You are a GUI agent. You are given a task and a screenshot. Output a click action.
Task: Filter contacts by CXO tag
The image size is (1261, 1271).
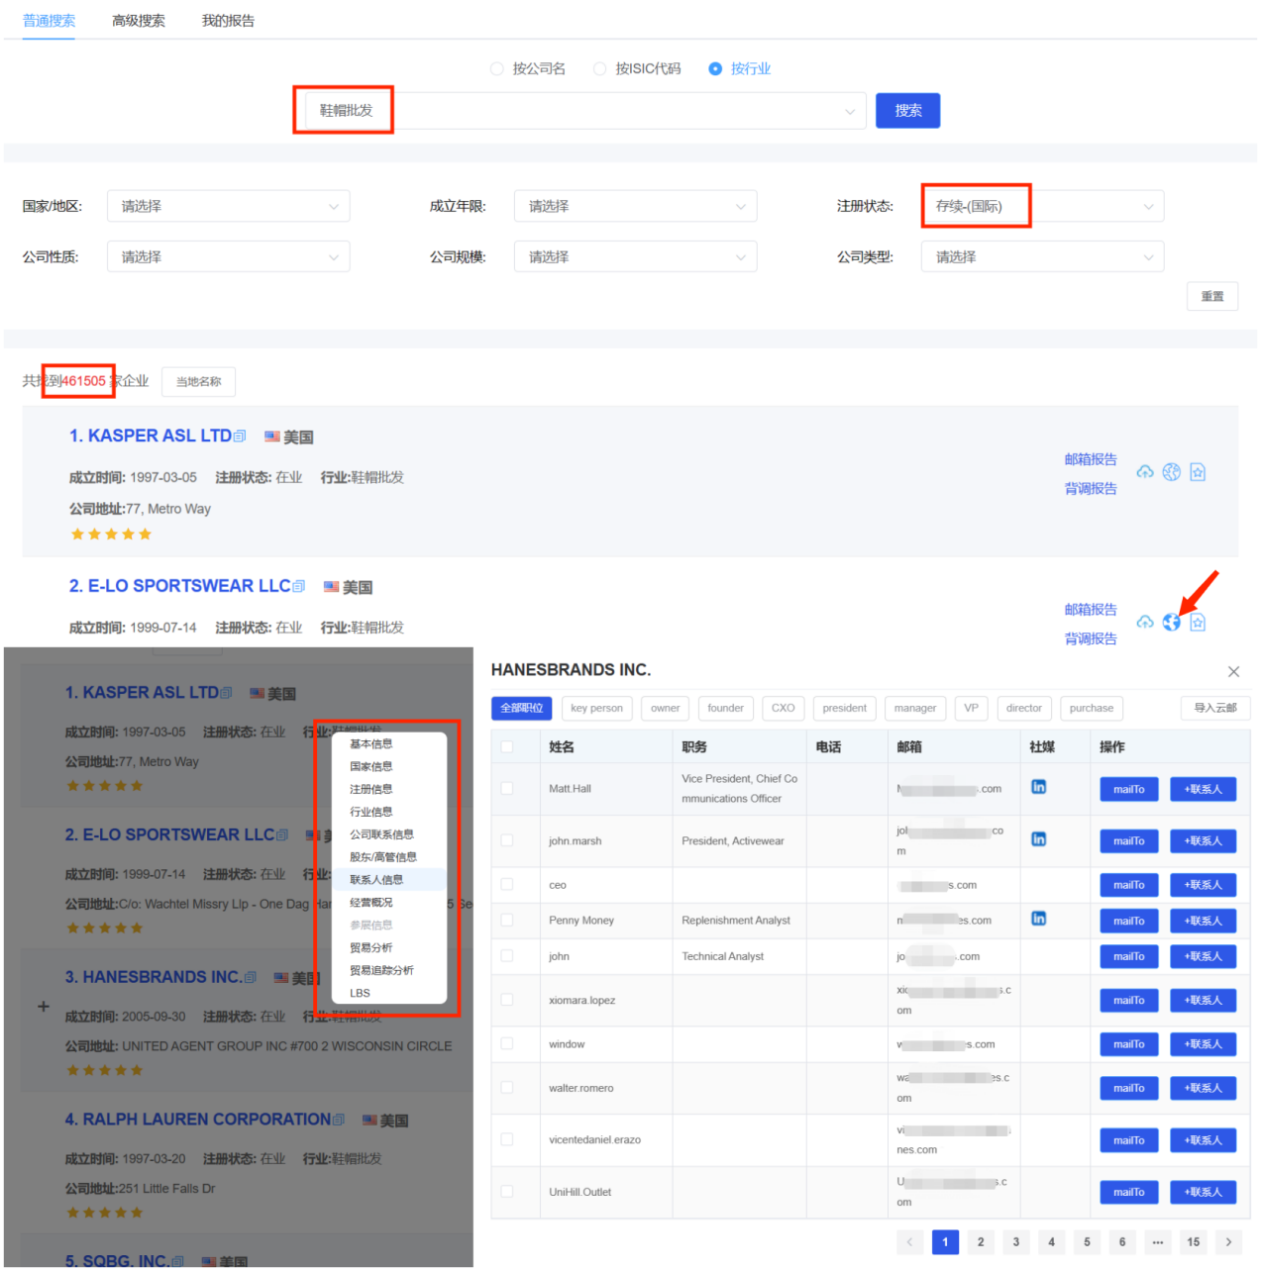pyautogui.click(x=784, y=709)
